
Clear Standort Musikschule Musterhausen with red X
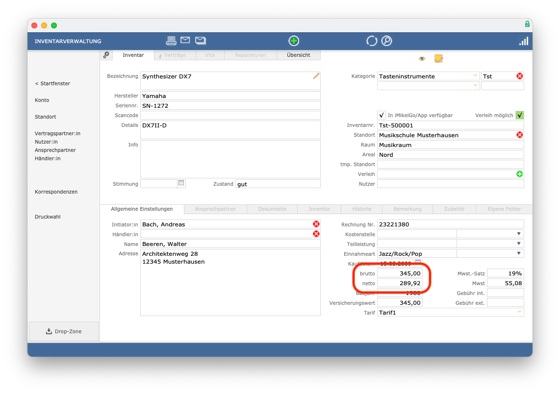click(520, 135)
